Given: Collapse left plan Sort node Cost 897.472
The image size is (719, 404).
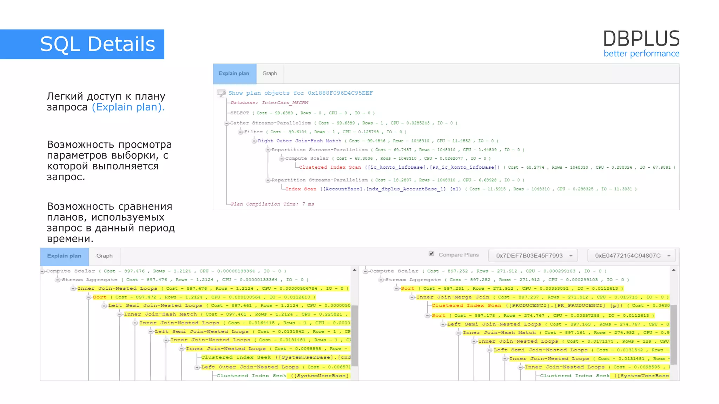Looking at the screenshot, I should coord(89,297).
